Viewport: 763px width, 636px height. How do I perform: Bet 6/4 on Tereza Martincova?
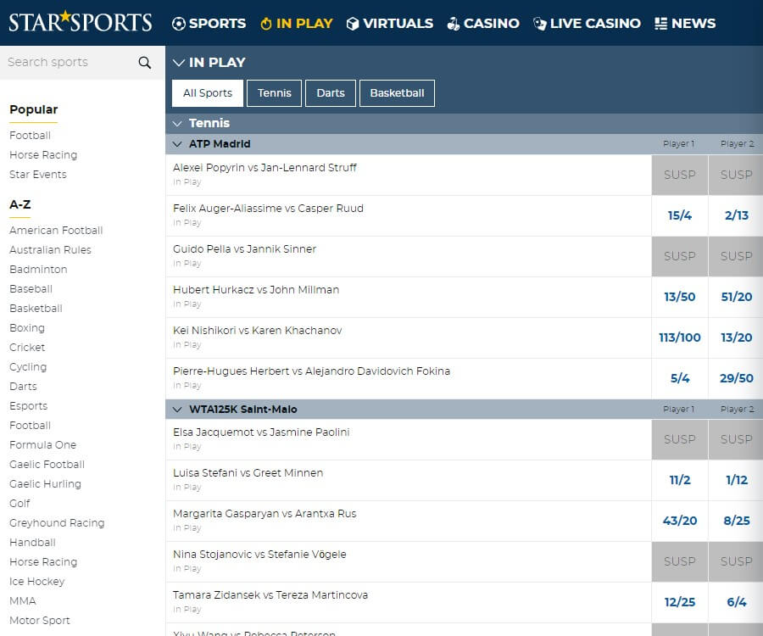coord(736,602)
